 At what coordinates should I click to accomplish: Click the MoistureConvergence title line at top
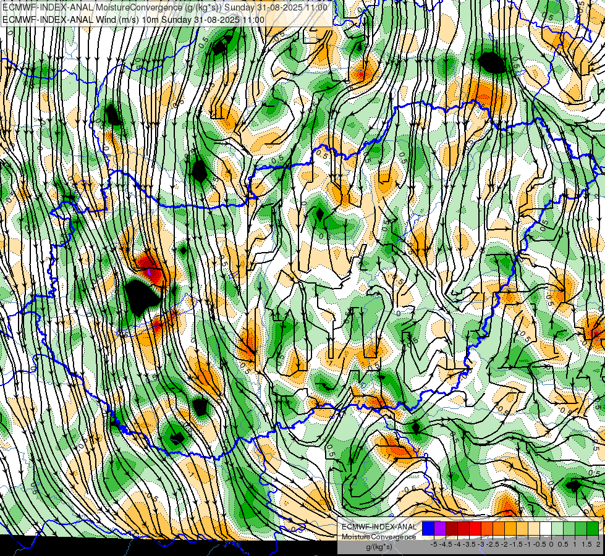pyautogui.click(x=165, y=7)
